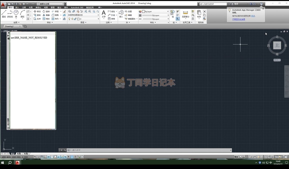Select the 圆弧 (Arc) tool
This screenshot has width=289, height=169.
point(22,14)
